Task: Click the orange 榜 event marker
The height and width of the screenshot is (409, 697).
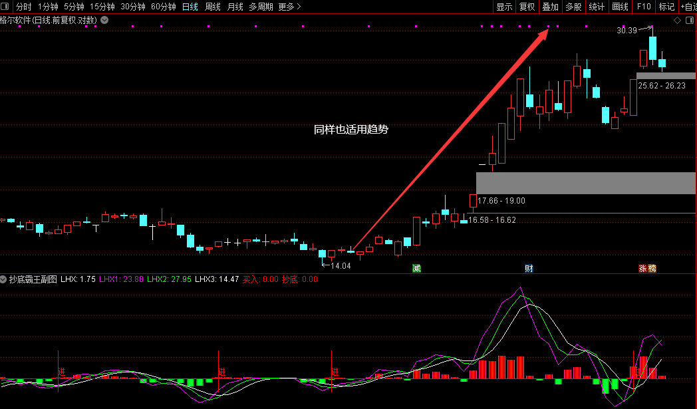Action: point(652,268)
